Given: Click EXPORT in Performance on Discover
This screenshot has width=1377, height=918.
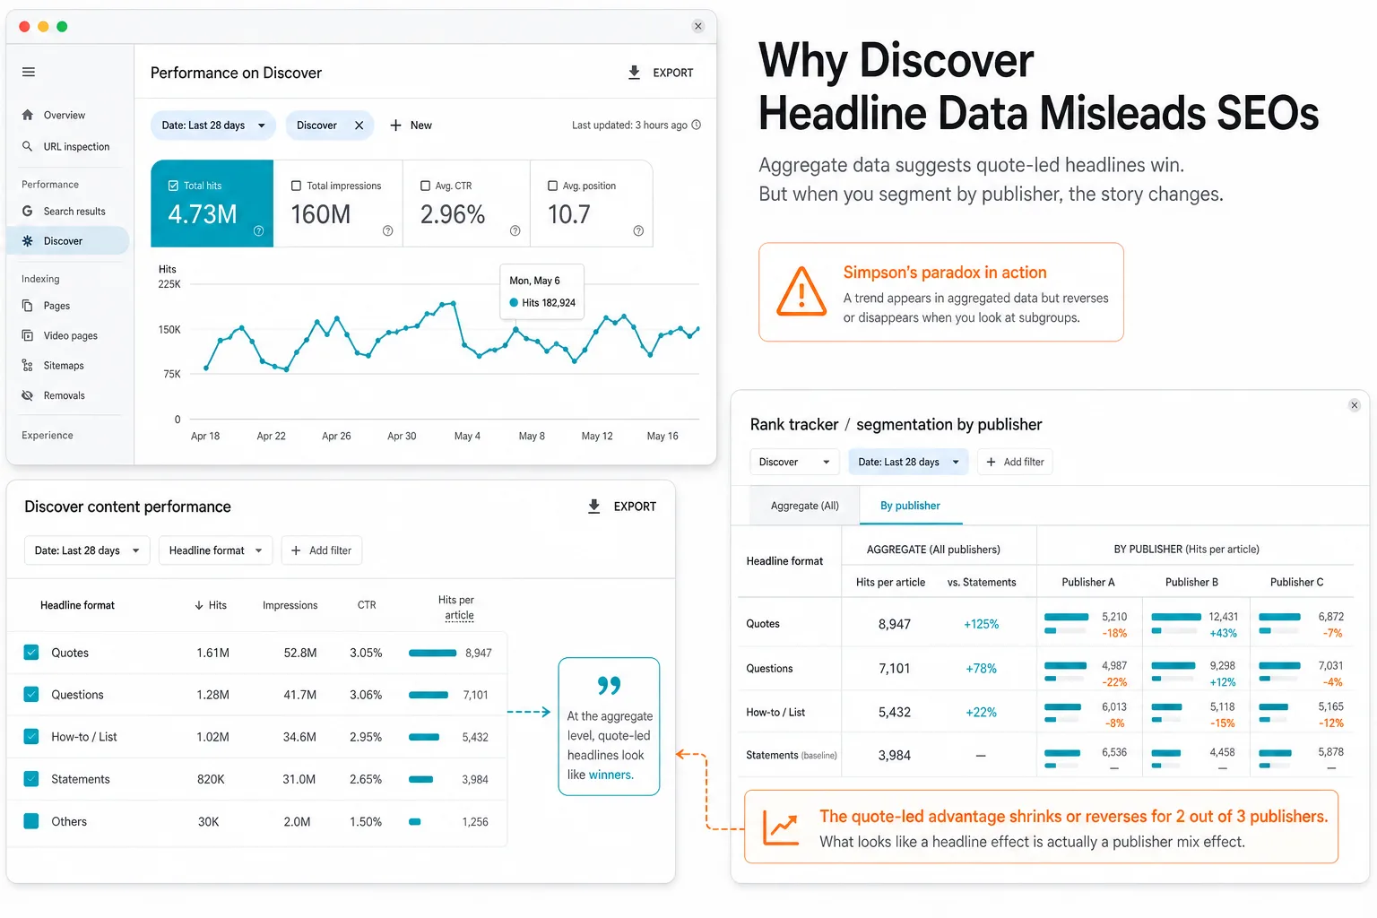Looking at the screenshot, I should click(661, 73).
